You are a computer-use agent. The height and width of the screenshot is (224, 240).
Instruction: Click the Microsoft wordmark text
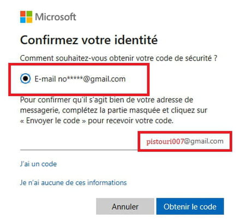point(56,17)
